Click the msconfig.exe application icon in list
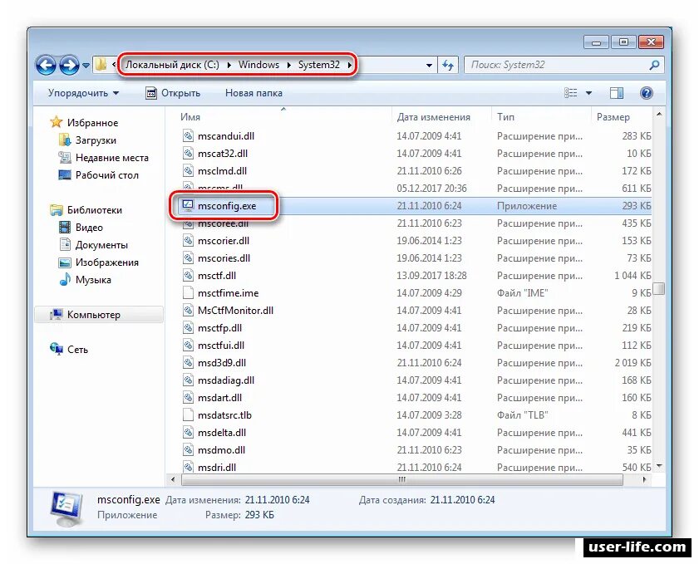Screen dimensions: 699x564 188,206
